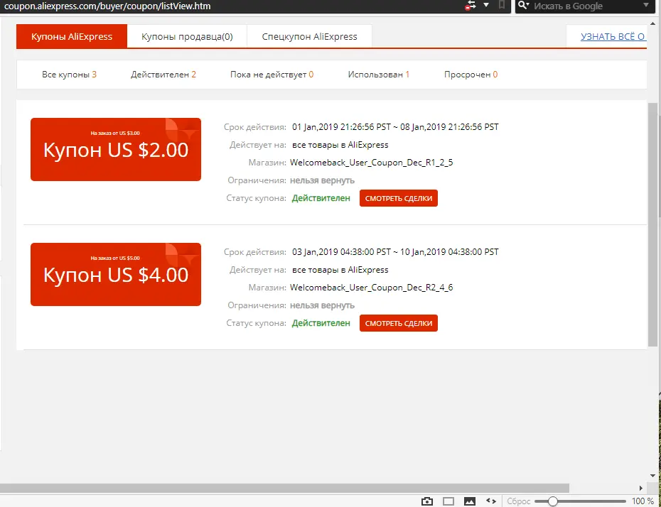Viewport: 661px width, 507px height.
Task: Open the address bar history dropdown arrow
Action: point(486,5)
